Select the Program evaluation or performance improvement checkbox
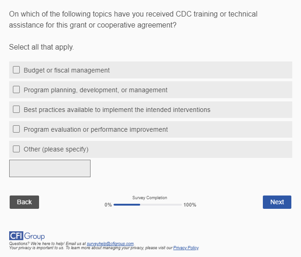This screenshot has width=301, height=257. coord(17,129)
